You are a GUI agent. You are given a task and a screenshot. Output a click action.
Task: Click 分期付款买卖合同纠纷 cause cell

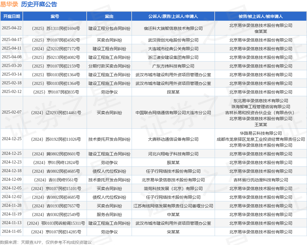coord(109,66)
